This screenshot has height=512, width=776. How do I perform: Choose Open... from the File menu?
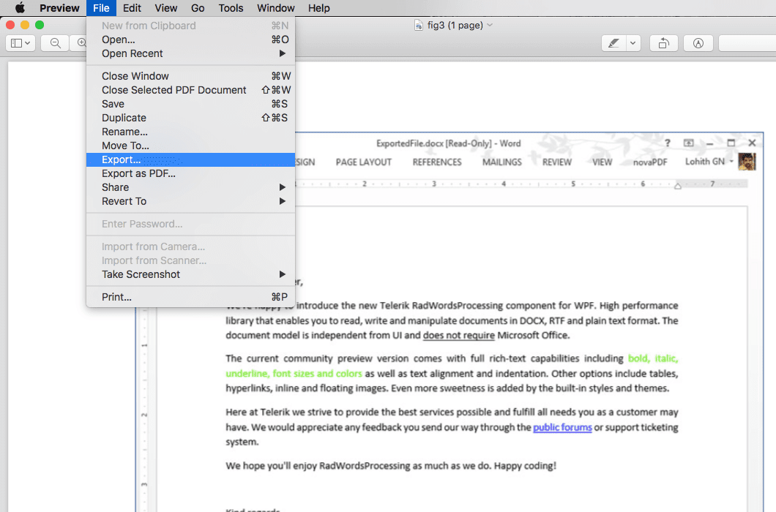coord(190,39)
